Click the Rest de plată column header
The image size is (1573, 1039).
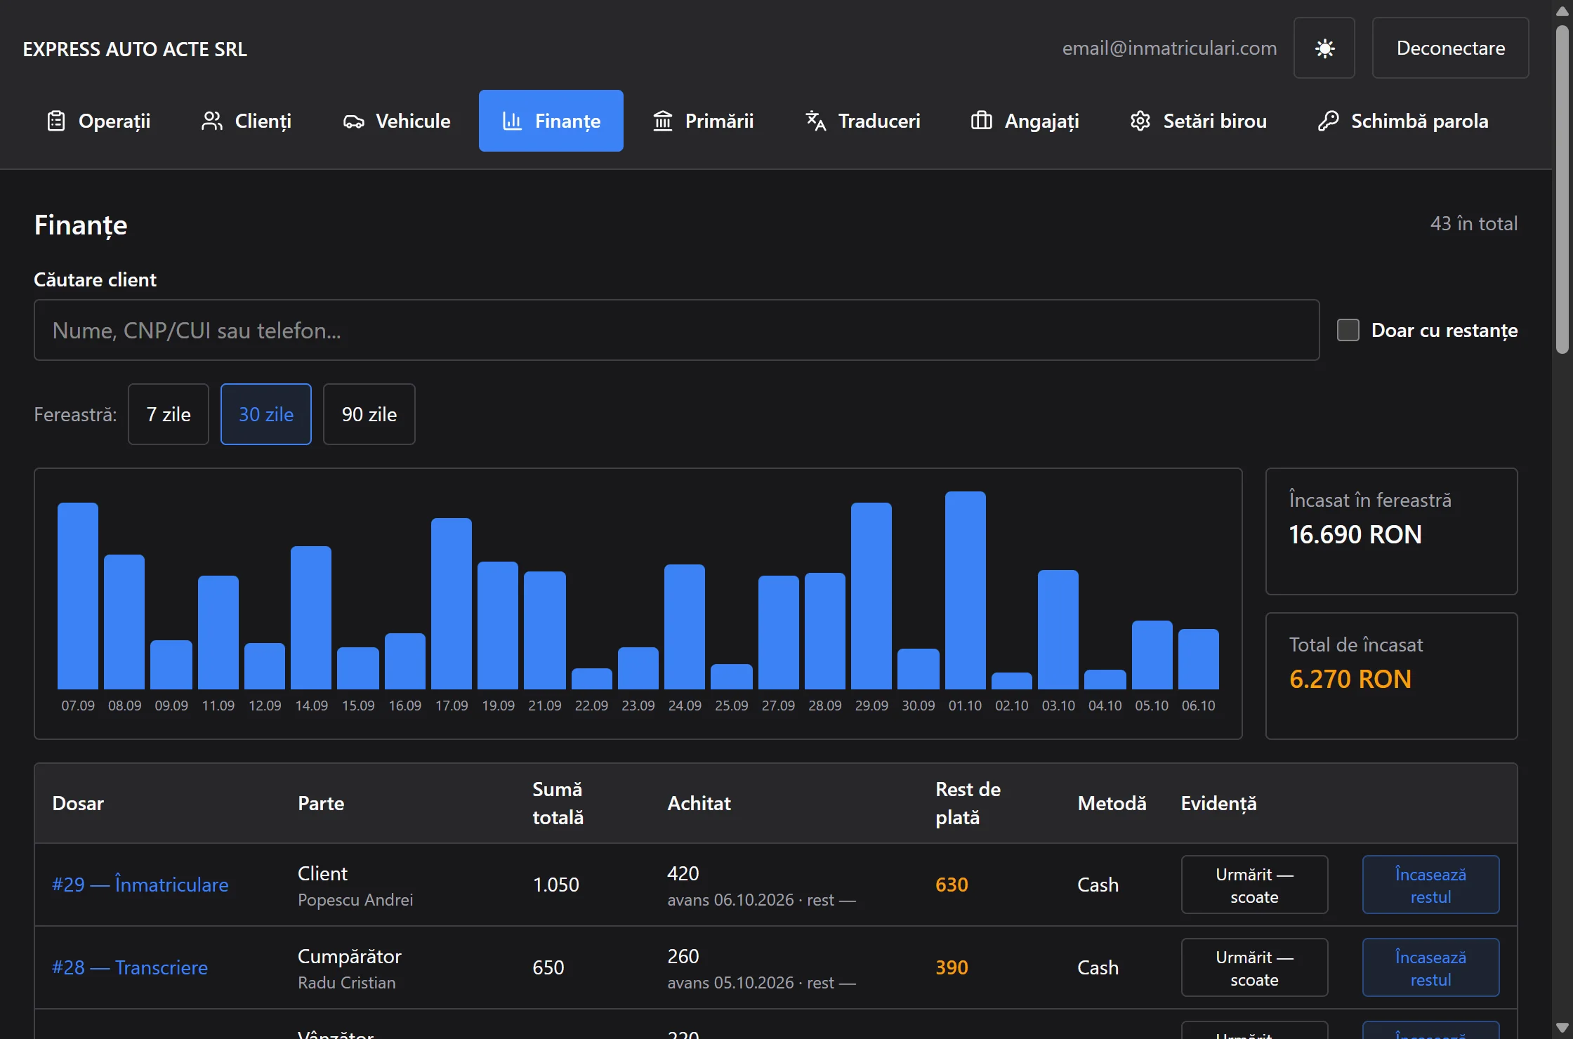click(x=968, y=803)
